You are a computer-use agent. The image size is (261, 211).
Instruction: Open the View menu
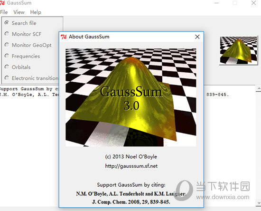pyautogui.click(x=19, y=12)
